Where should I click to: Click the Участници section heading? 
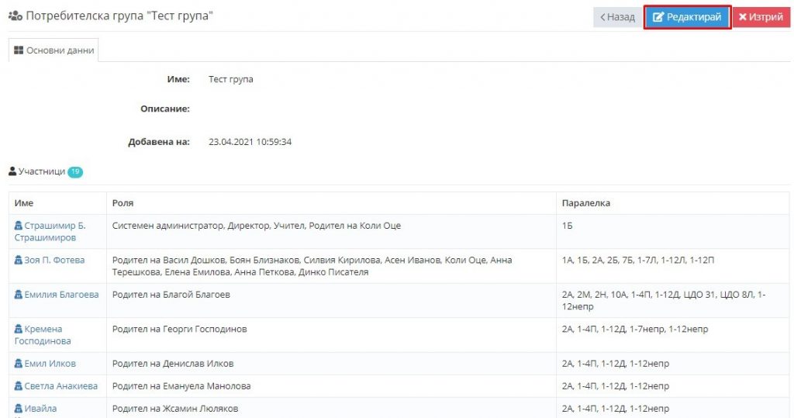[42, 171]
